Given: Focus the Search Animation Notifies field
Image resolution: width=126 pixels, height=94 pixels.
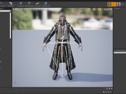Looking at the screenshot, I should (x=120, y=52).
